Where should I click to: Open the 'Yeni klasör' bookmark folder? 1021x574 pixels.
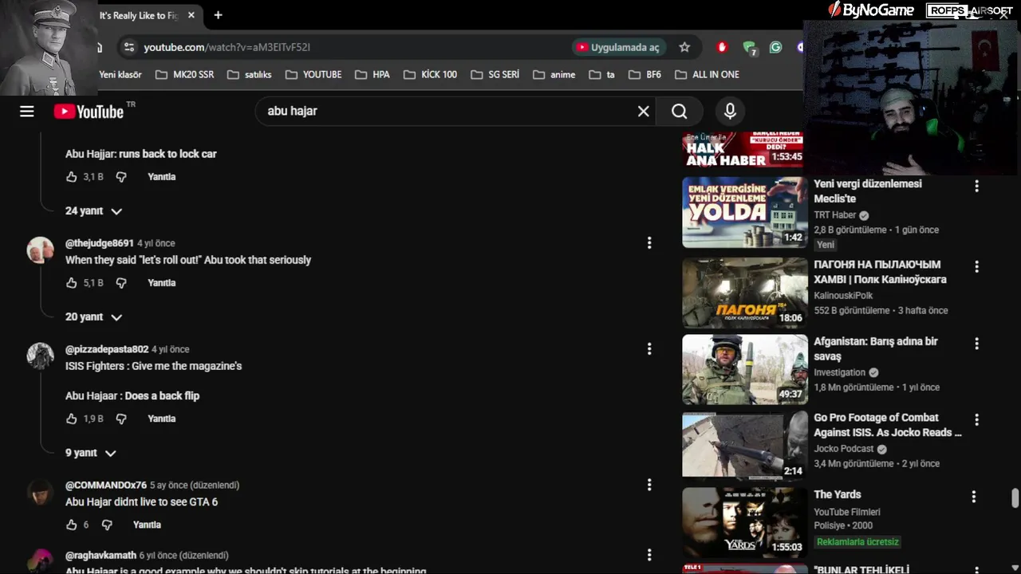point(120,74)
